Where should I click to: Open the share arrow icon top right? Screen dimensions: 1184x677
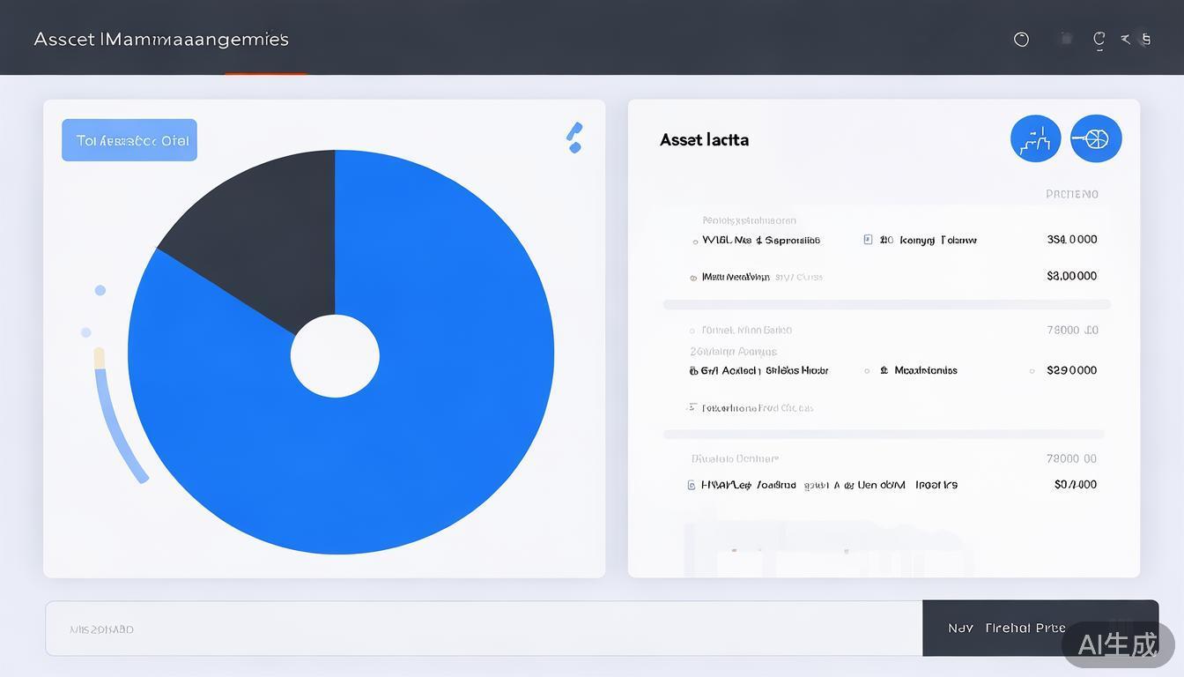[x=1125, y=39]
